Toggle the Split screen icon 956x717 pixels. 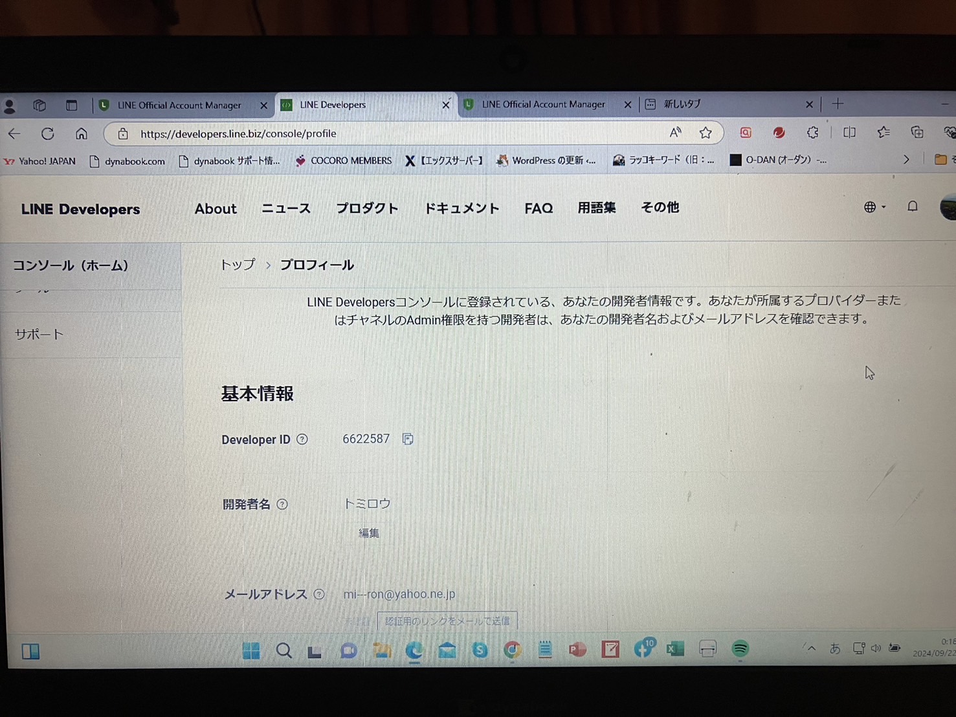pos(849,133)
